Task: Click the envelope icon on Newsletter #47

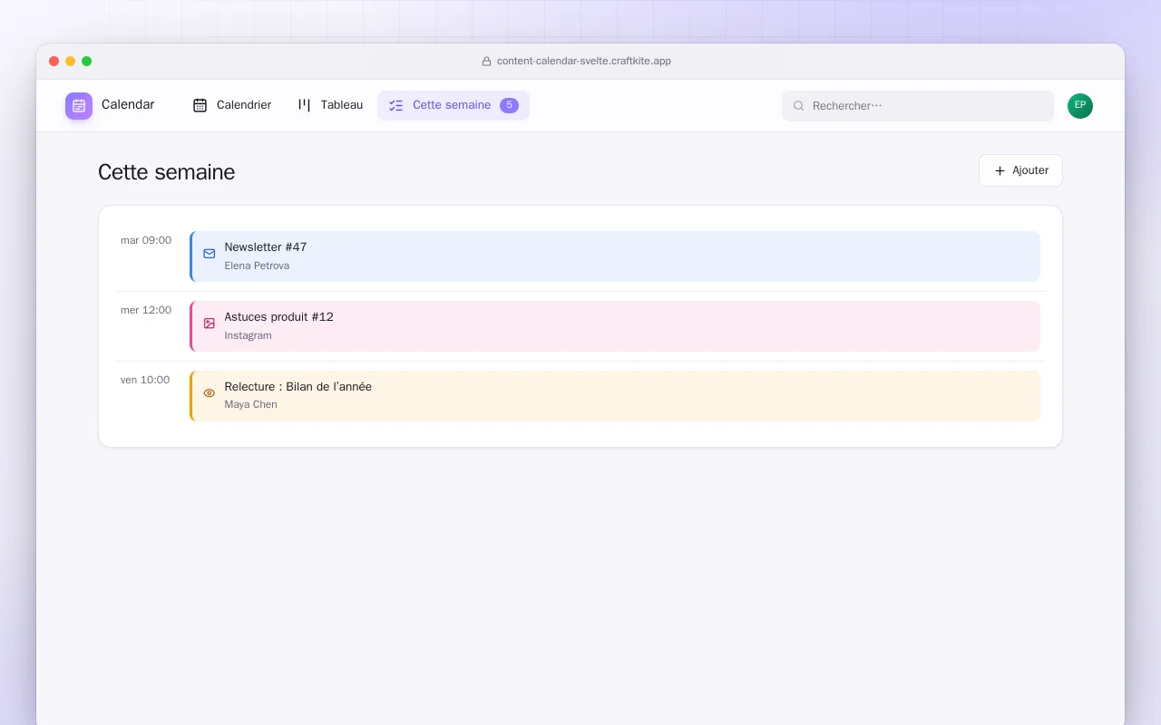Action: pos(210,254)
